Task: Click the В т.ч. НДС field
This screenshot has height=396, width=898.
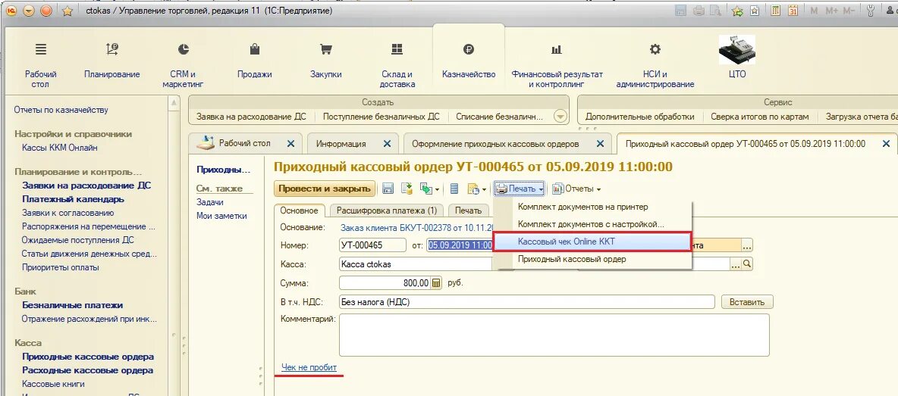Action: tap(527, 301)
